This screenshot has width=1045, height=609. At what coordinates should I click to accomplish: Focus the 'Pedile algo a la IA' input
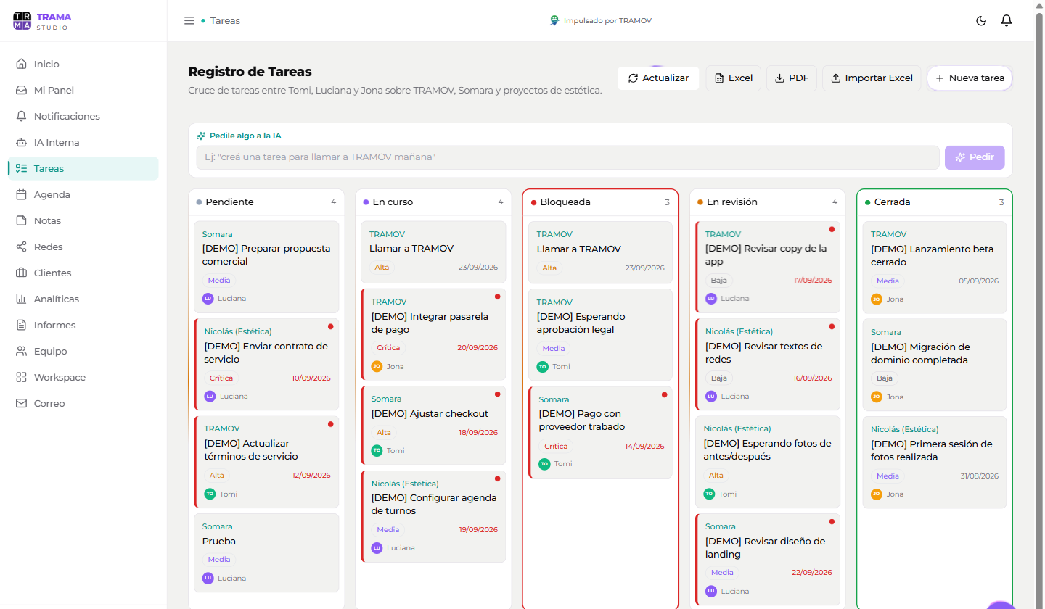[x=567, y=157]
